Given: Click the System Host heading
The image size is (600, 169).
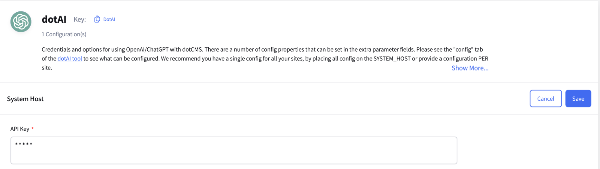Looking at the screenshot, I should pos(25,99).
